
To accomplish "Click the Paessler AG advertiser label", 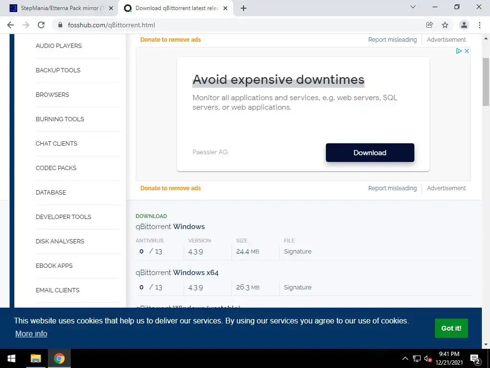I will click(210, 152).
